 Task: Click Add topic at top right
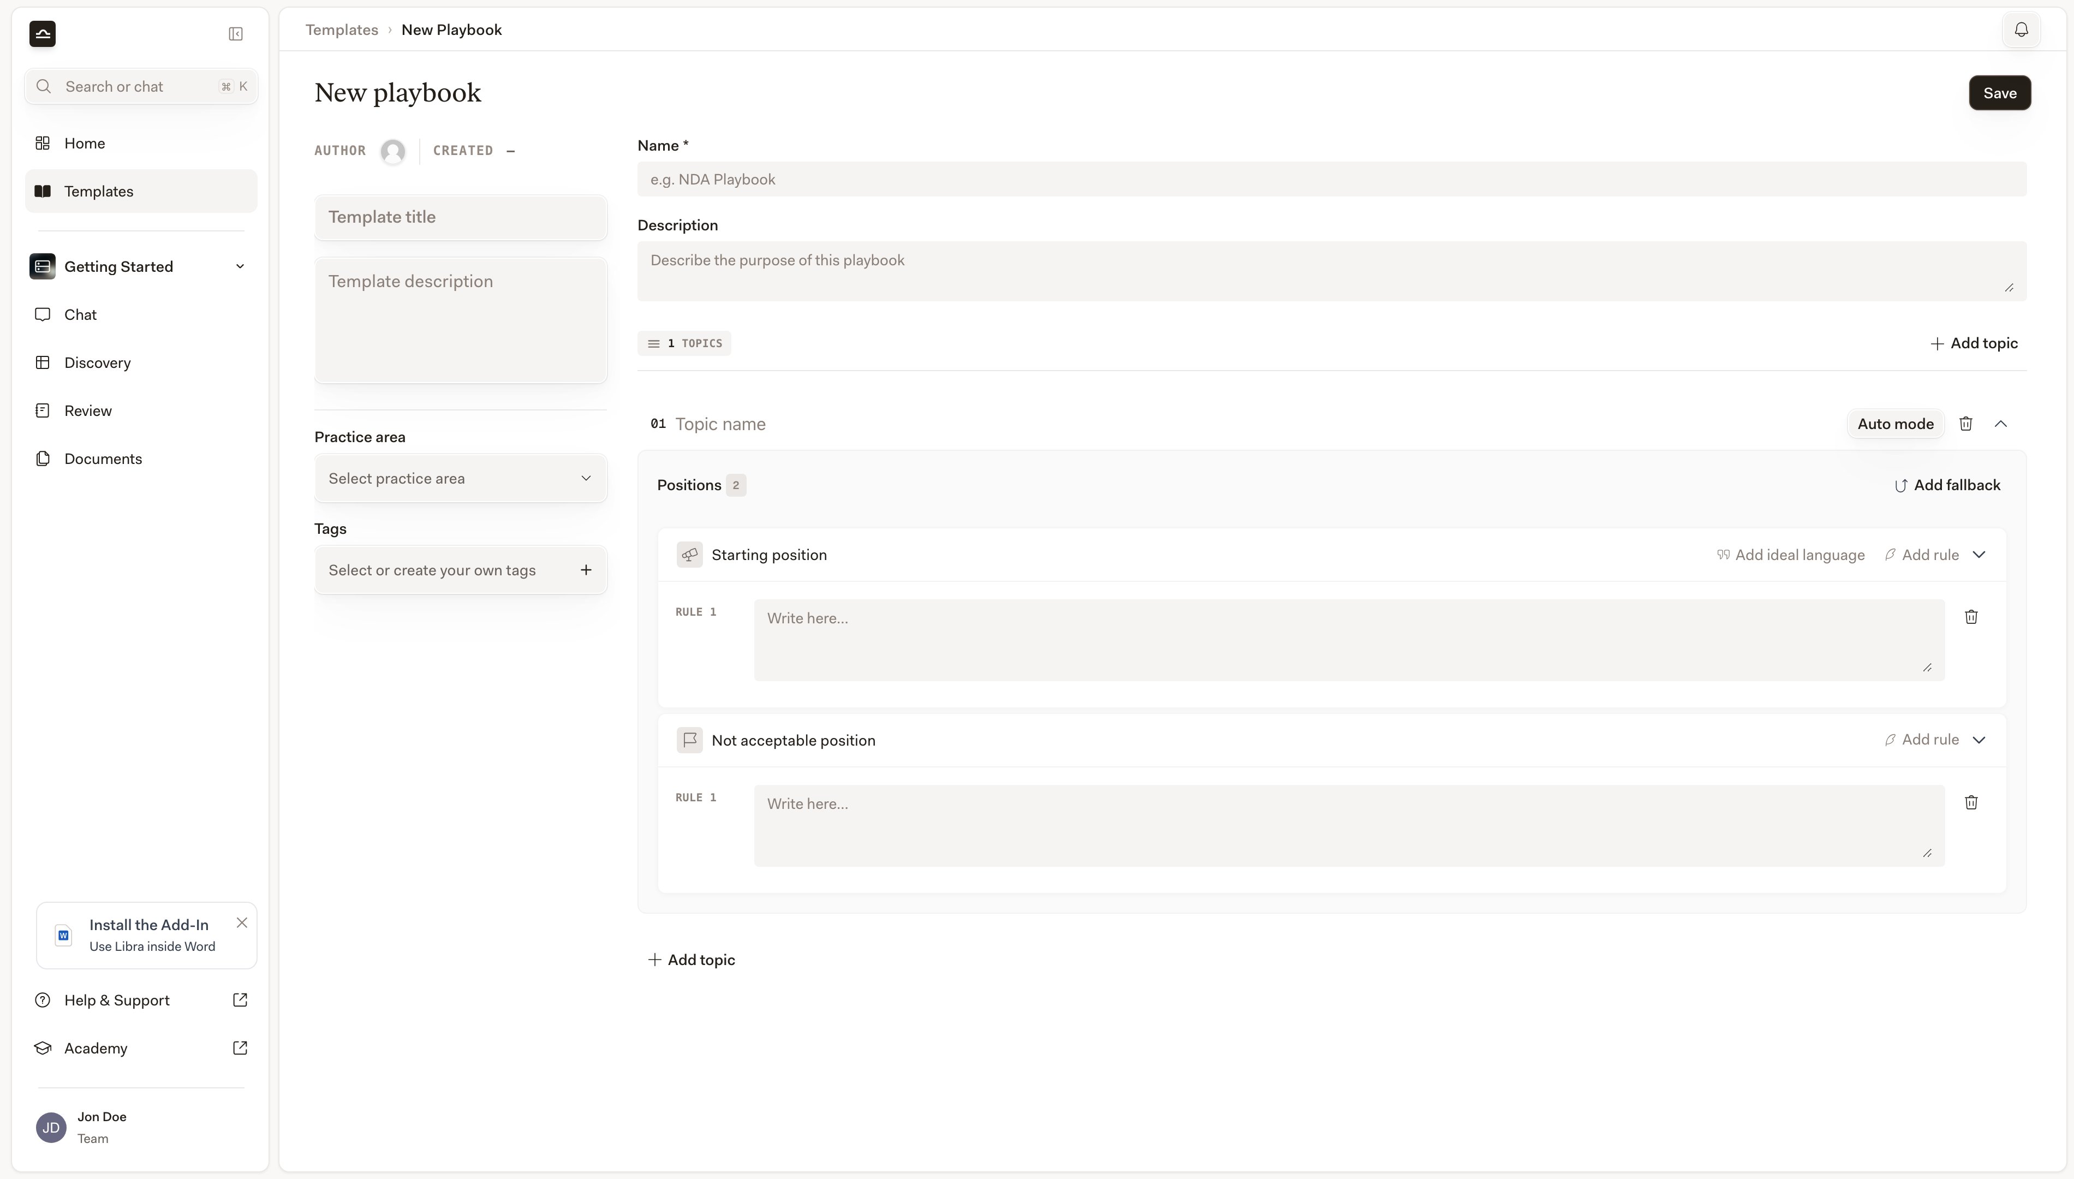[1974, 343]
